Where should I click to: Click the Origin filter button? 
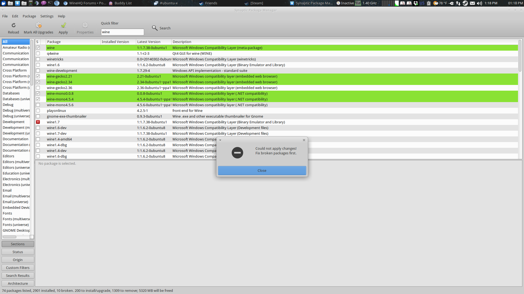coord(18,260)
